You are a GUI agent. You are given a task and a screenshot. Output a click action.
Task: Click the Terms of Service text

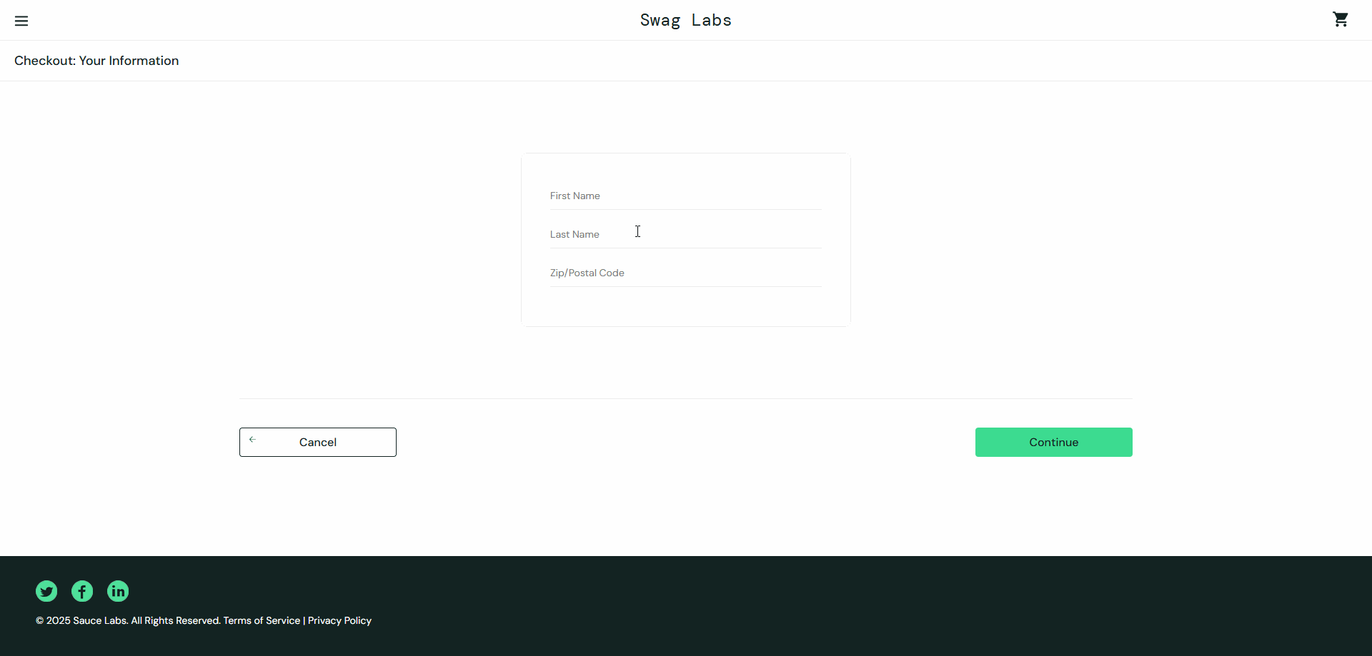coord(262,621)
